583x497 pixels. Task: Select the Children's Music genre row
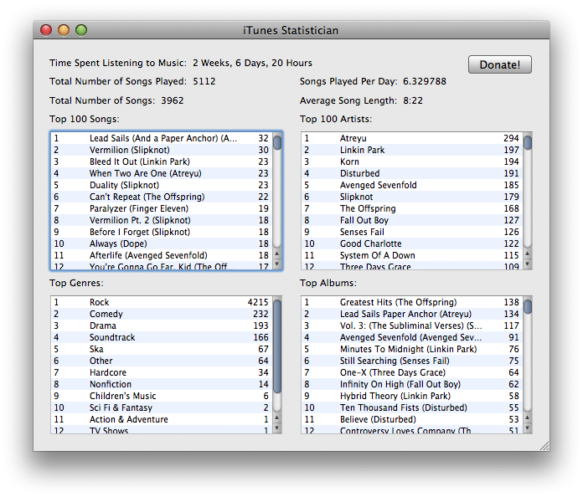(162, 396)
